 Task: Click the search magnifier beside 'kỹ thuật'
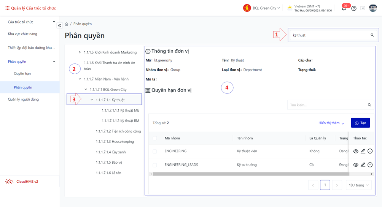coord(372,35)
